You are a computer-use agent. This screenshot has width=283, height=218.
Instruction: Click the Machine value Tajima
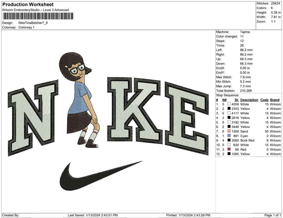click(245, 32)
